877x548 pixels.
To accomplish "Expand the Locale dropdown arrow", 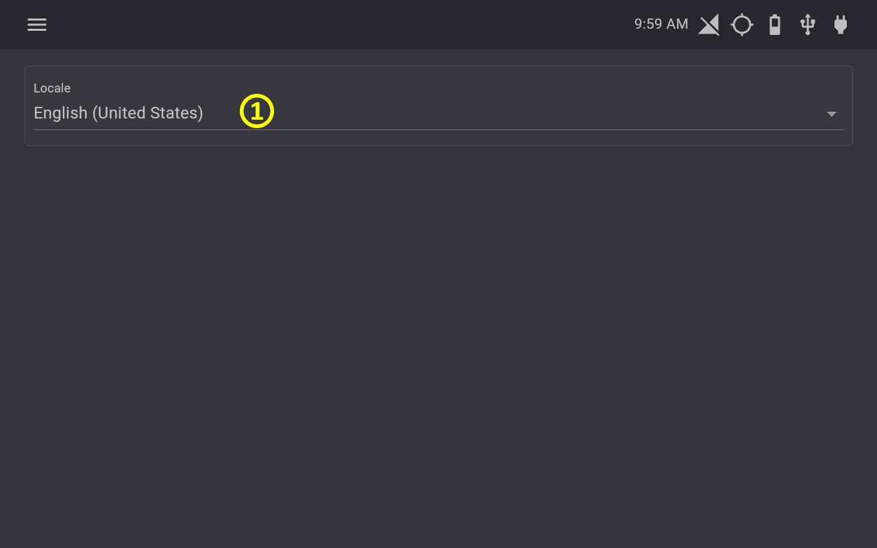I will coord(832,114).
